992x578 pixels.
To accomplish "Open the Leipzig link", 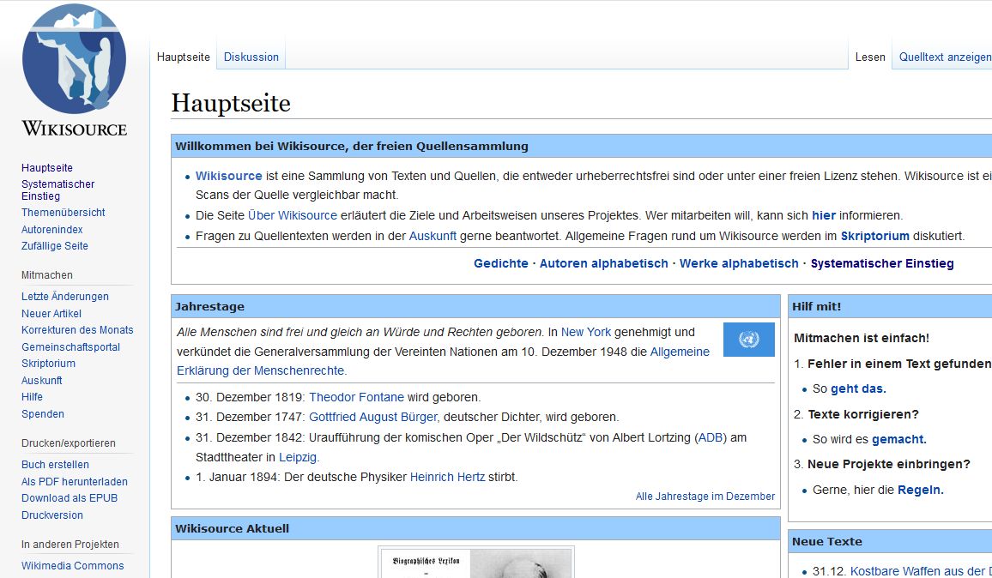I will [x=298, y=457].
